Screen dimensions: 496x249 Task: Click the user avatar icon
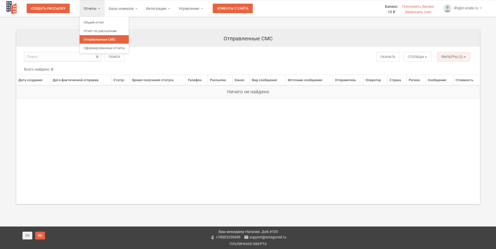447,8
